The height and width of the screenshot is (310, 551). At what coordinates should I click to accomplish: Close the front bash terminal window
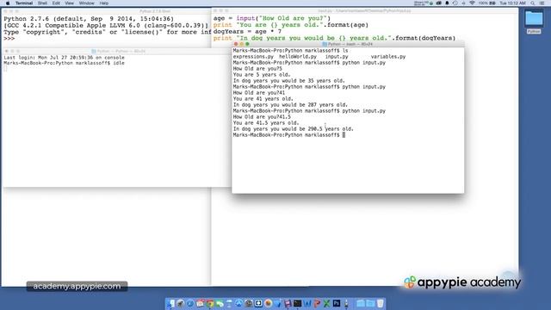click(236, 44)
